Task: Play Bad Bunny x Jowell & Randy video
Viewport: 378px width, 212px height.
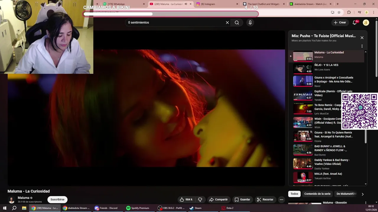Action: (326, 150)
